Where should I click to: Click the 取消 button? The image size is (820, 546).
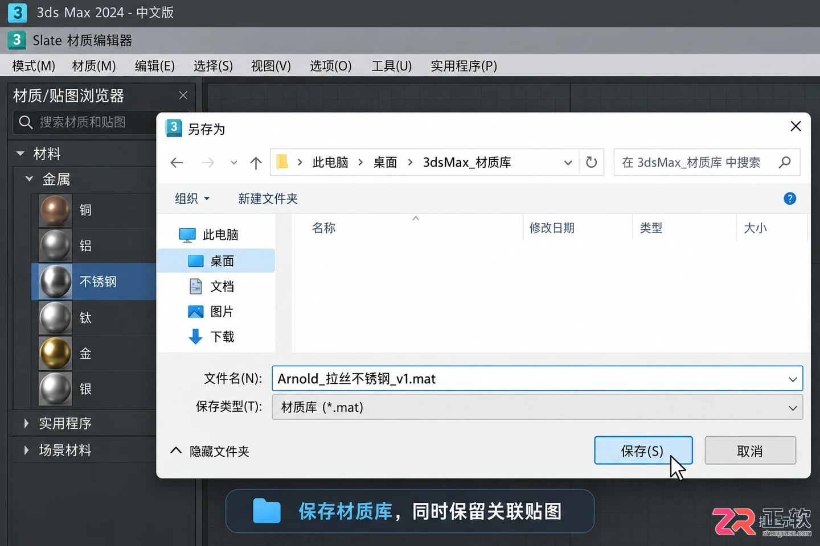pyautogui.click(x=750, y=451)
